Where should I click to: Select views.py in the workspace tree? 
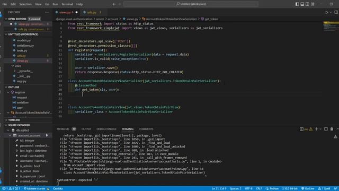[22, 61]
